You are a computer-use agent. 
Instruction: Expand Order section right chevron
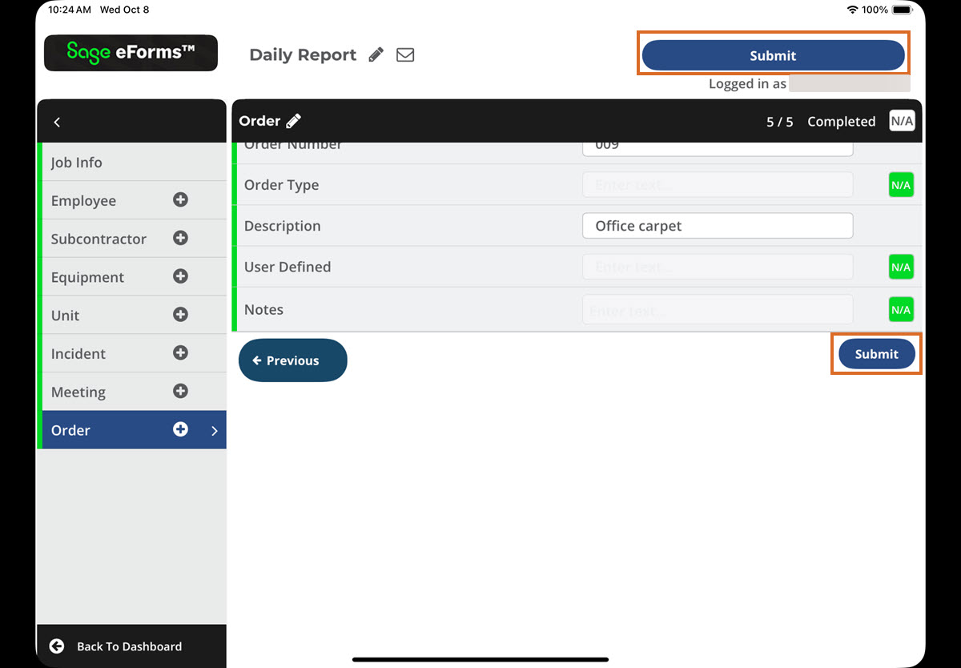click(x=214, y=431)
